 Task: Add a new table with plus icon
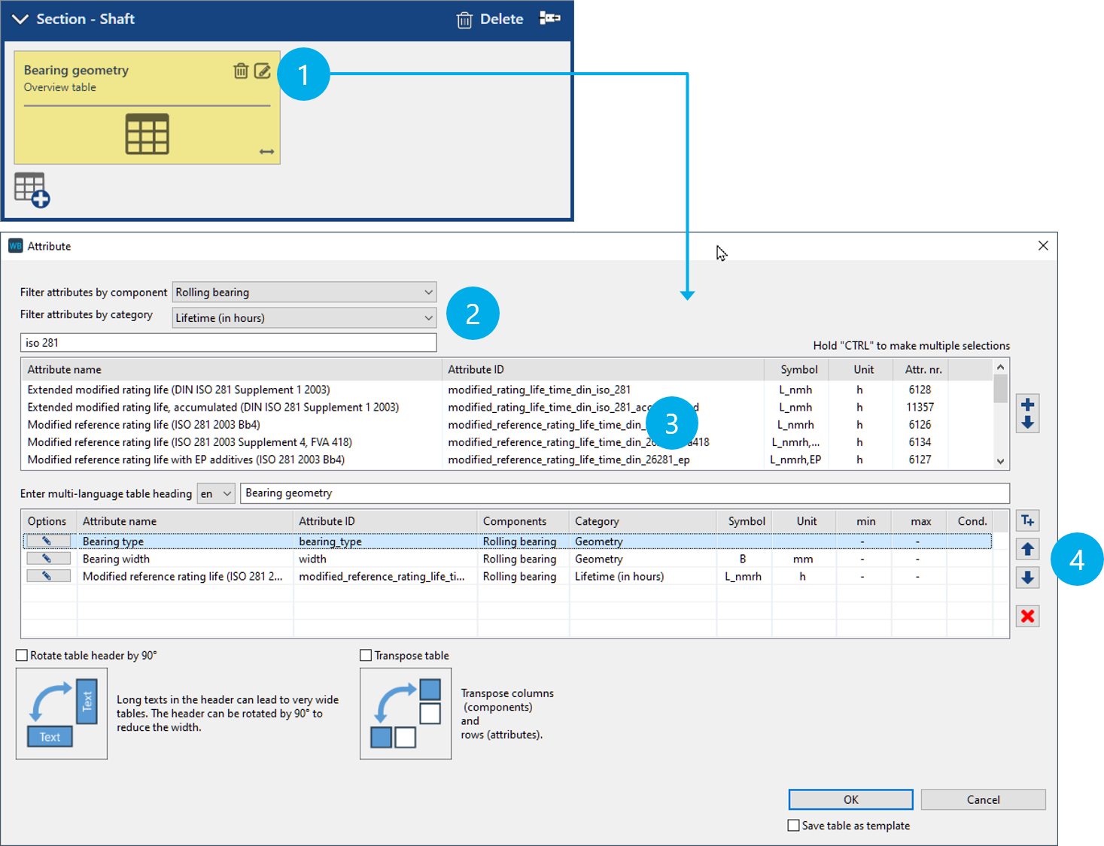[x=32, y=190]
